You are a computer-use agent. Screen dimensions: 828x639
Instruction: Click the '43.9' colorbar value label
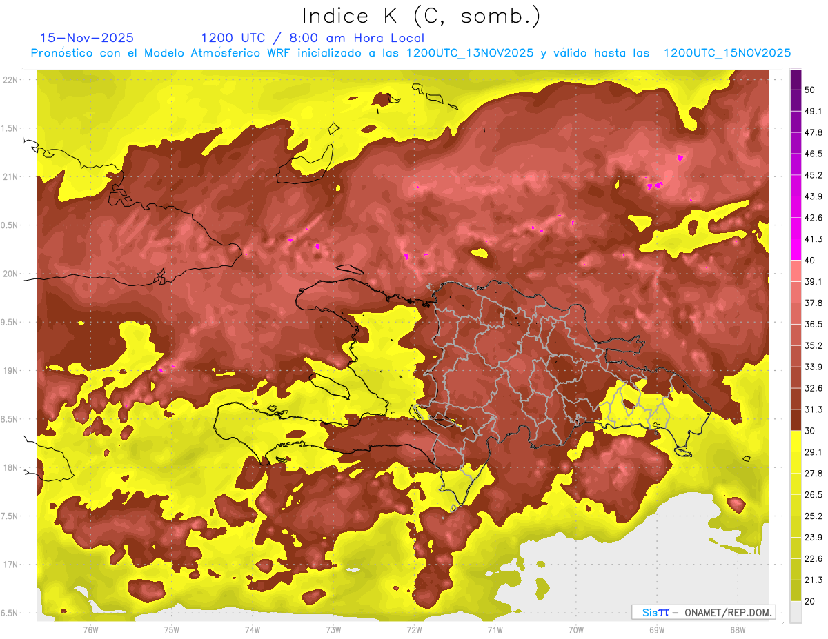coord(814,196)
